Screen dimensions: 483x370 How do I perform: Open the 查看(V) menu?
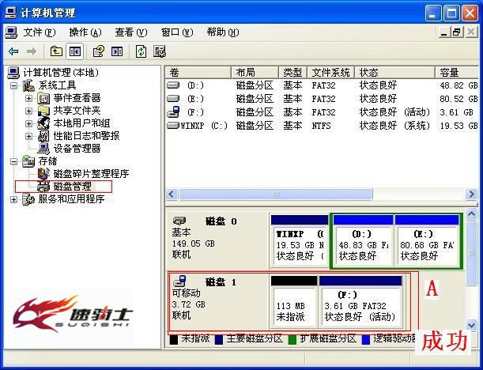[x=131, y=32]
